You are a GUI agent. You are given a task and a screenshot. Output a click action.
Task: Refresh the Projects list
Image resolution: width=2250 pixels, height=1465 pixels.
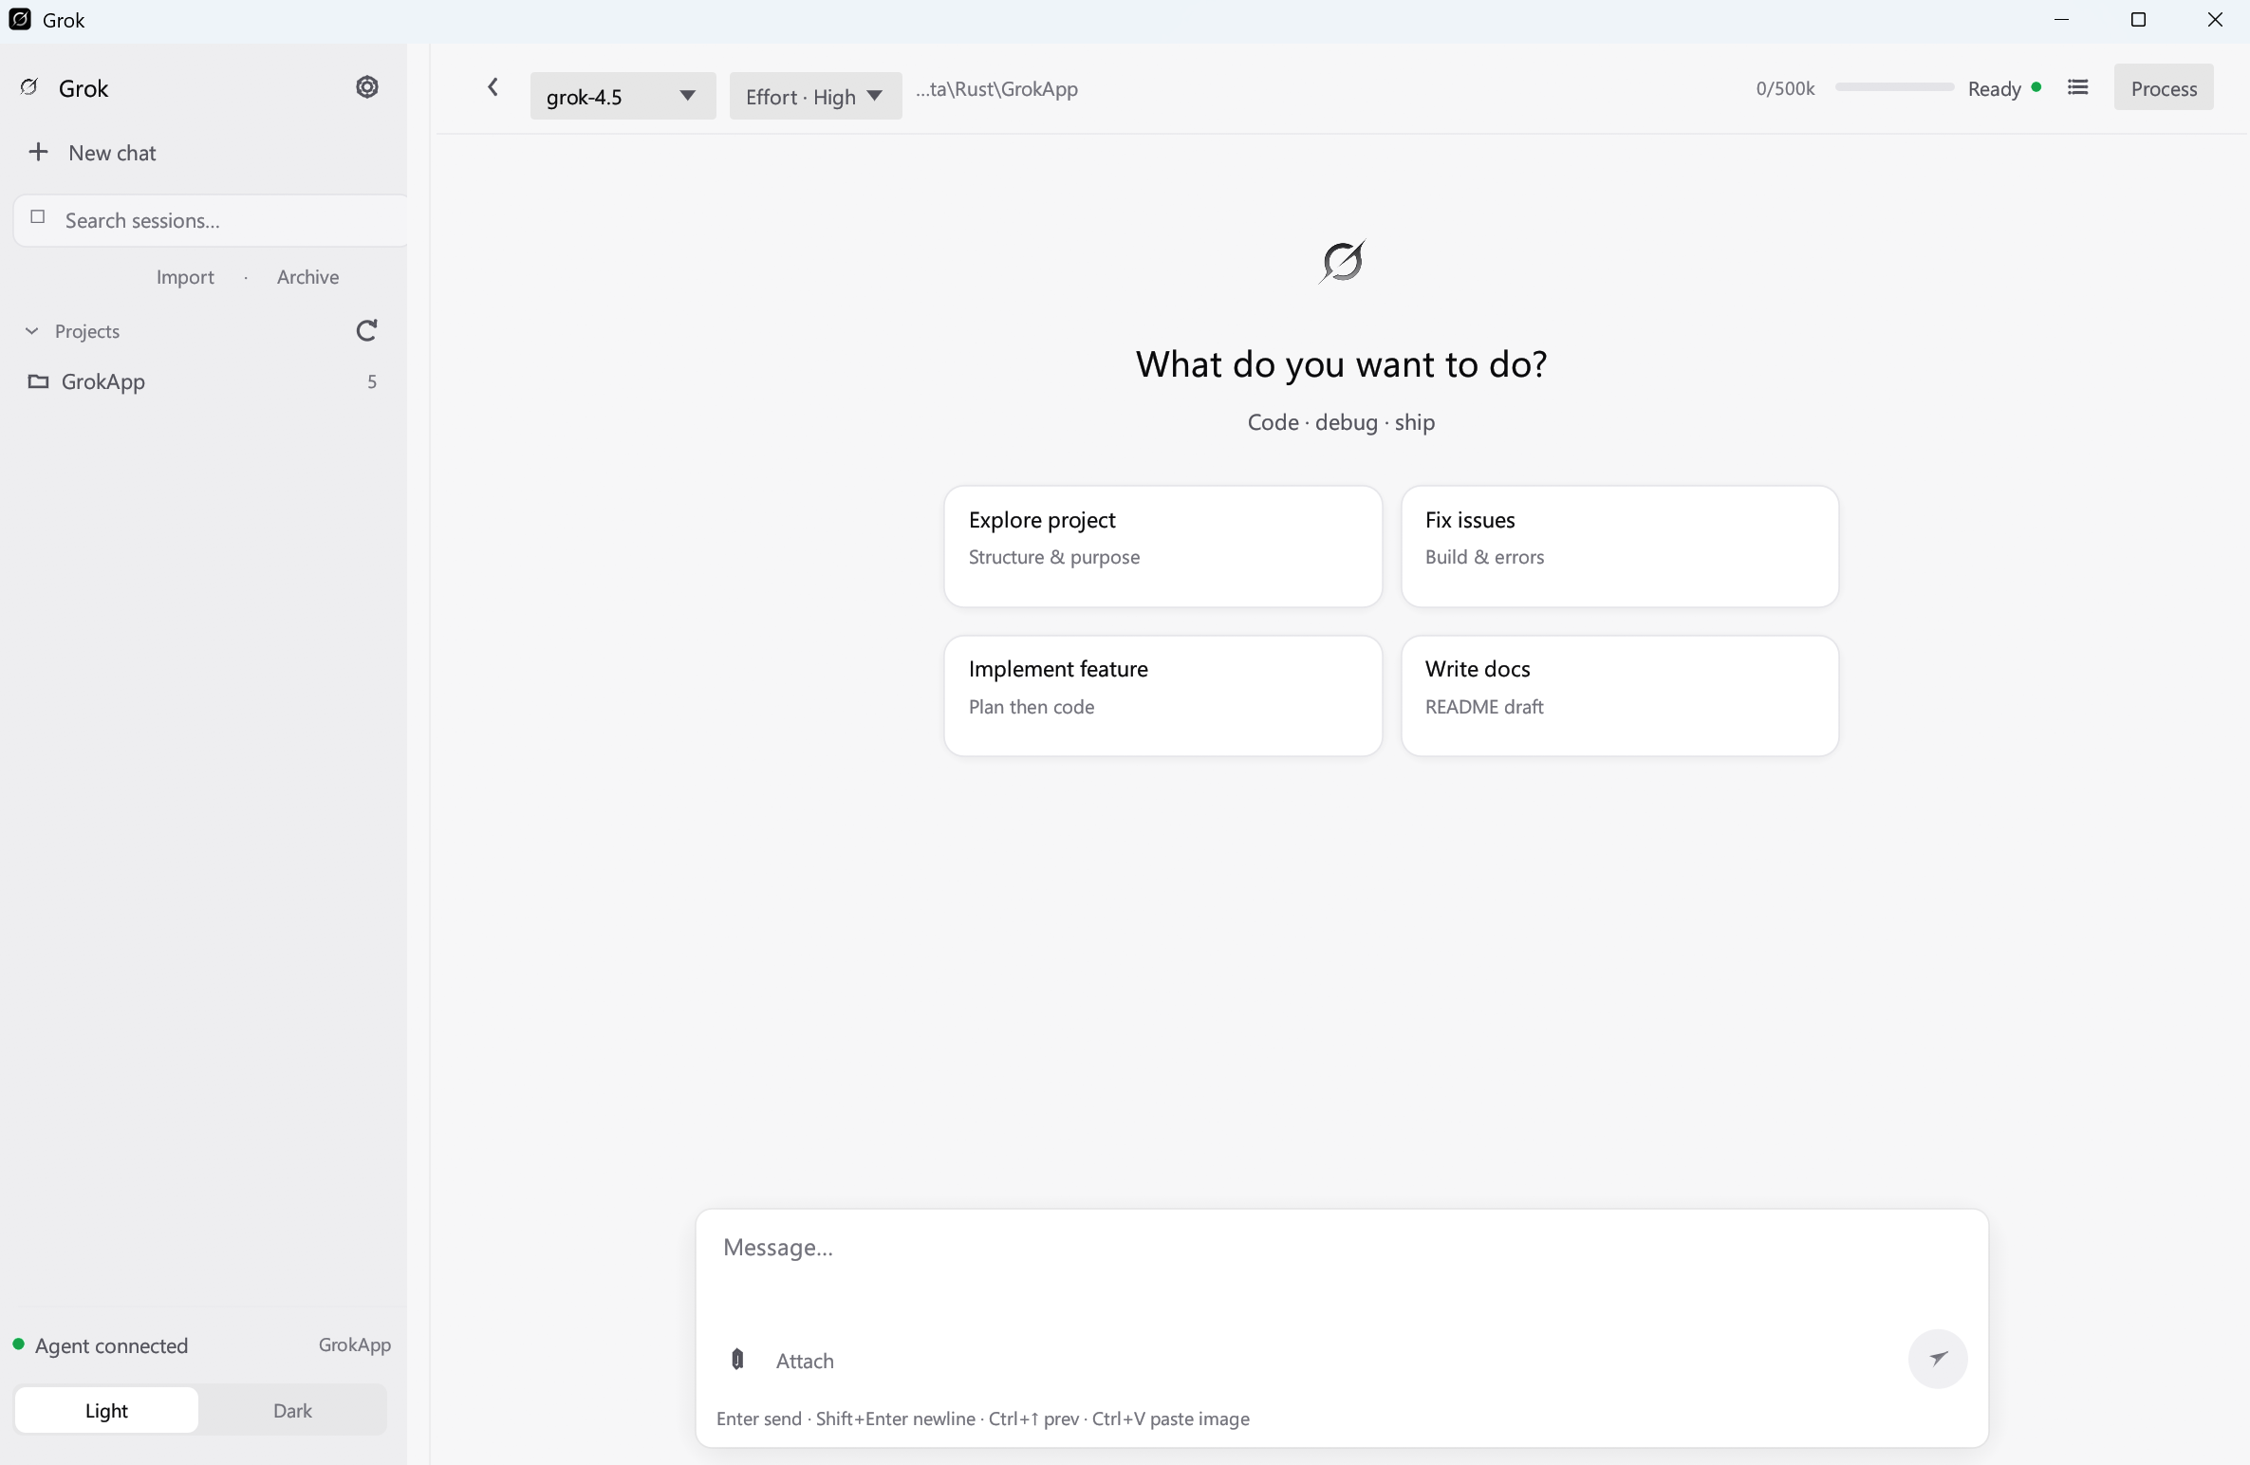[366, 330]
